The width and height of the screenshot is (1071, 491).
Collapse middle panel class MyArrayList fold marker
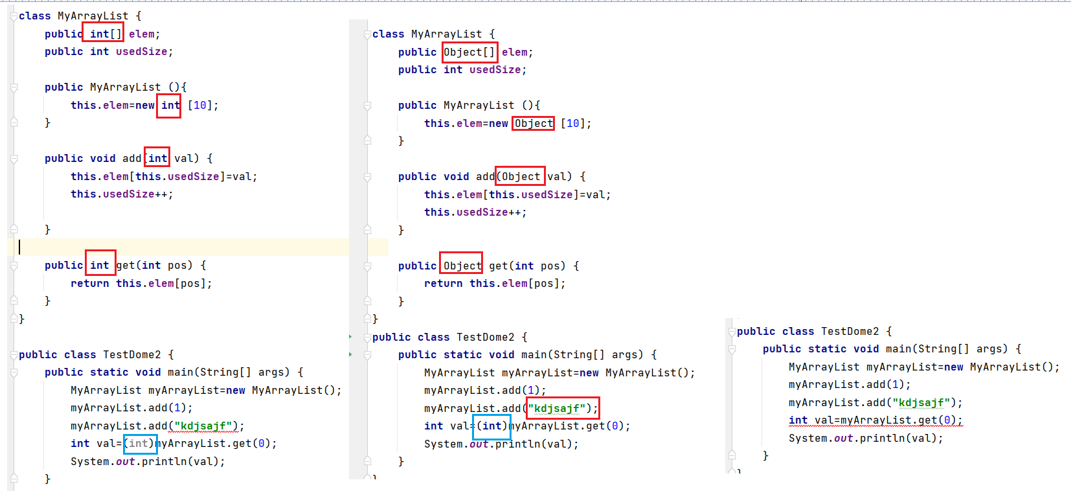click(x=367, y=34)
